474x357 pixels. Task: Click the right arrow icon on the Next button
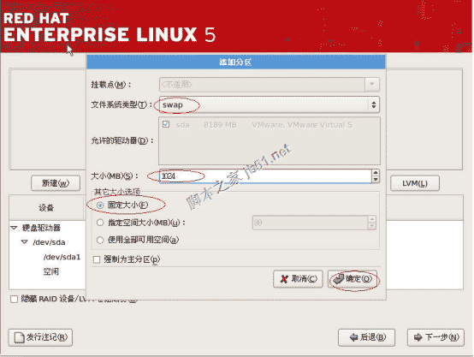418,337
